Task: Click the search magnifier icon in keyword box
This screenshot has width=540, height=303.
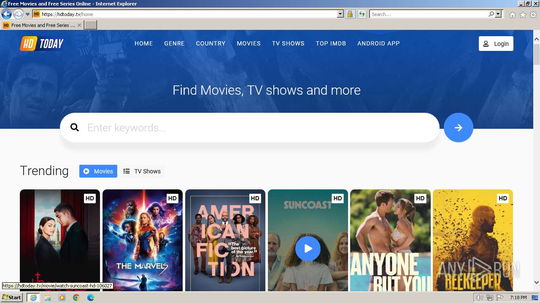Action: pos(75,128)
